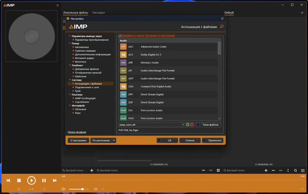Pause the current track
The image size is (308, 194).
44,180
